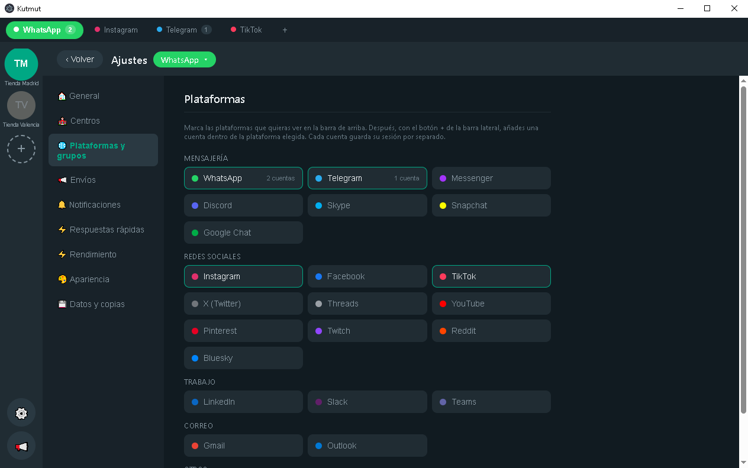This screenshot has height=468, width=748.
Task: Enable the Outlook platform
Action: (367, 446)
